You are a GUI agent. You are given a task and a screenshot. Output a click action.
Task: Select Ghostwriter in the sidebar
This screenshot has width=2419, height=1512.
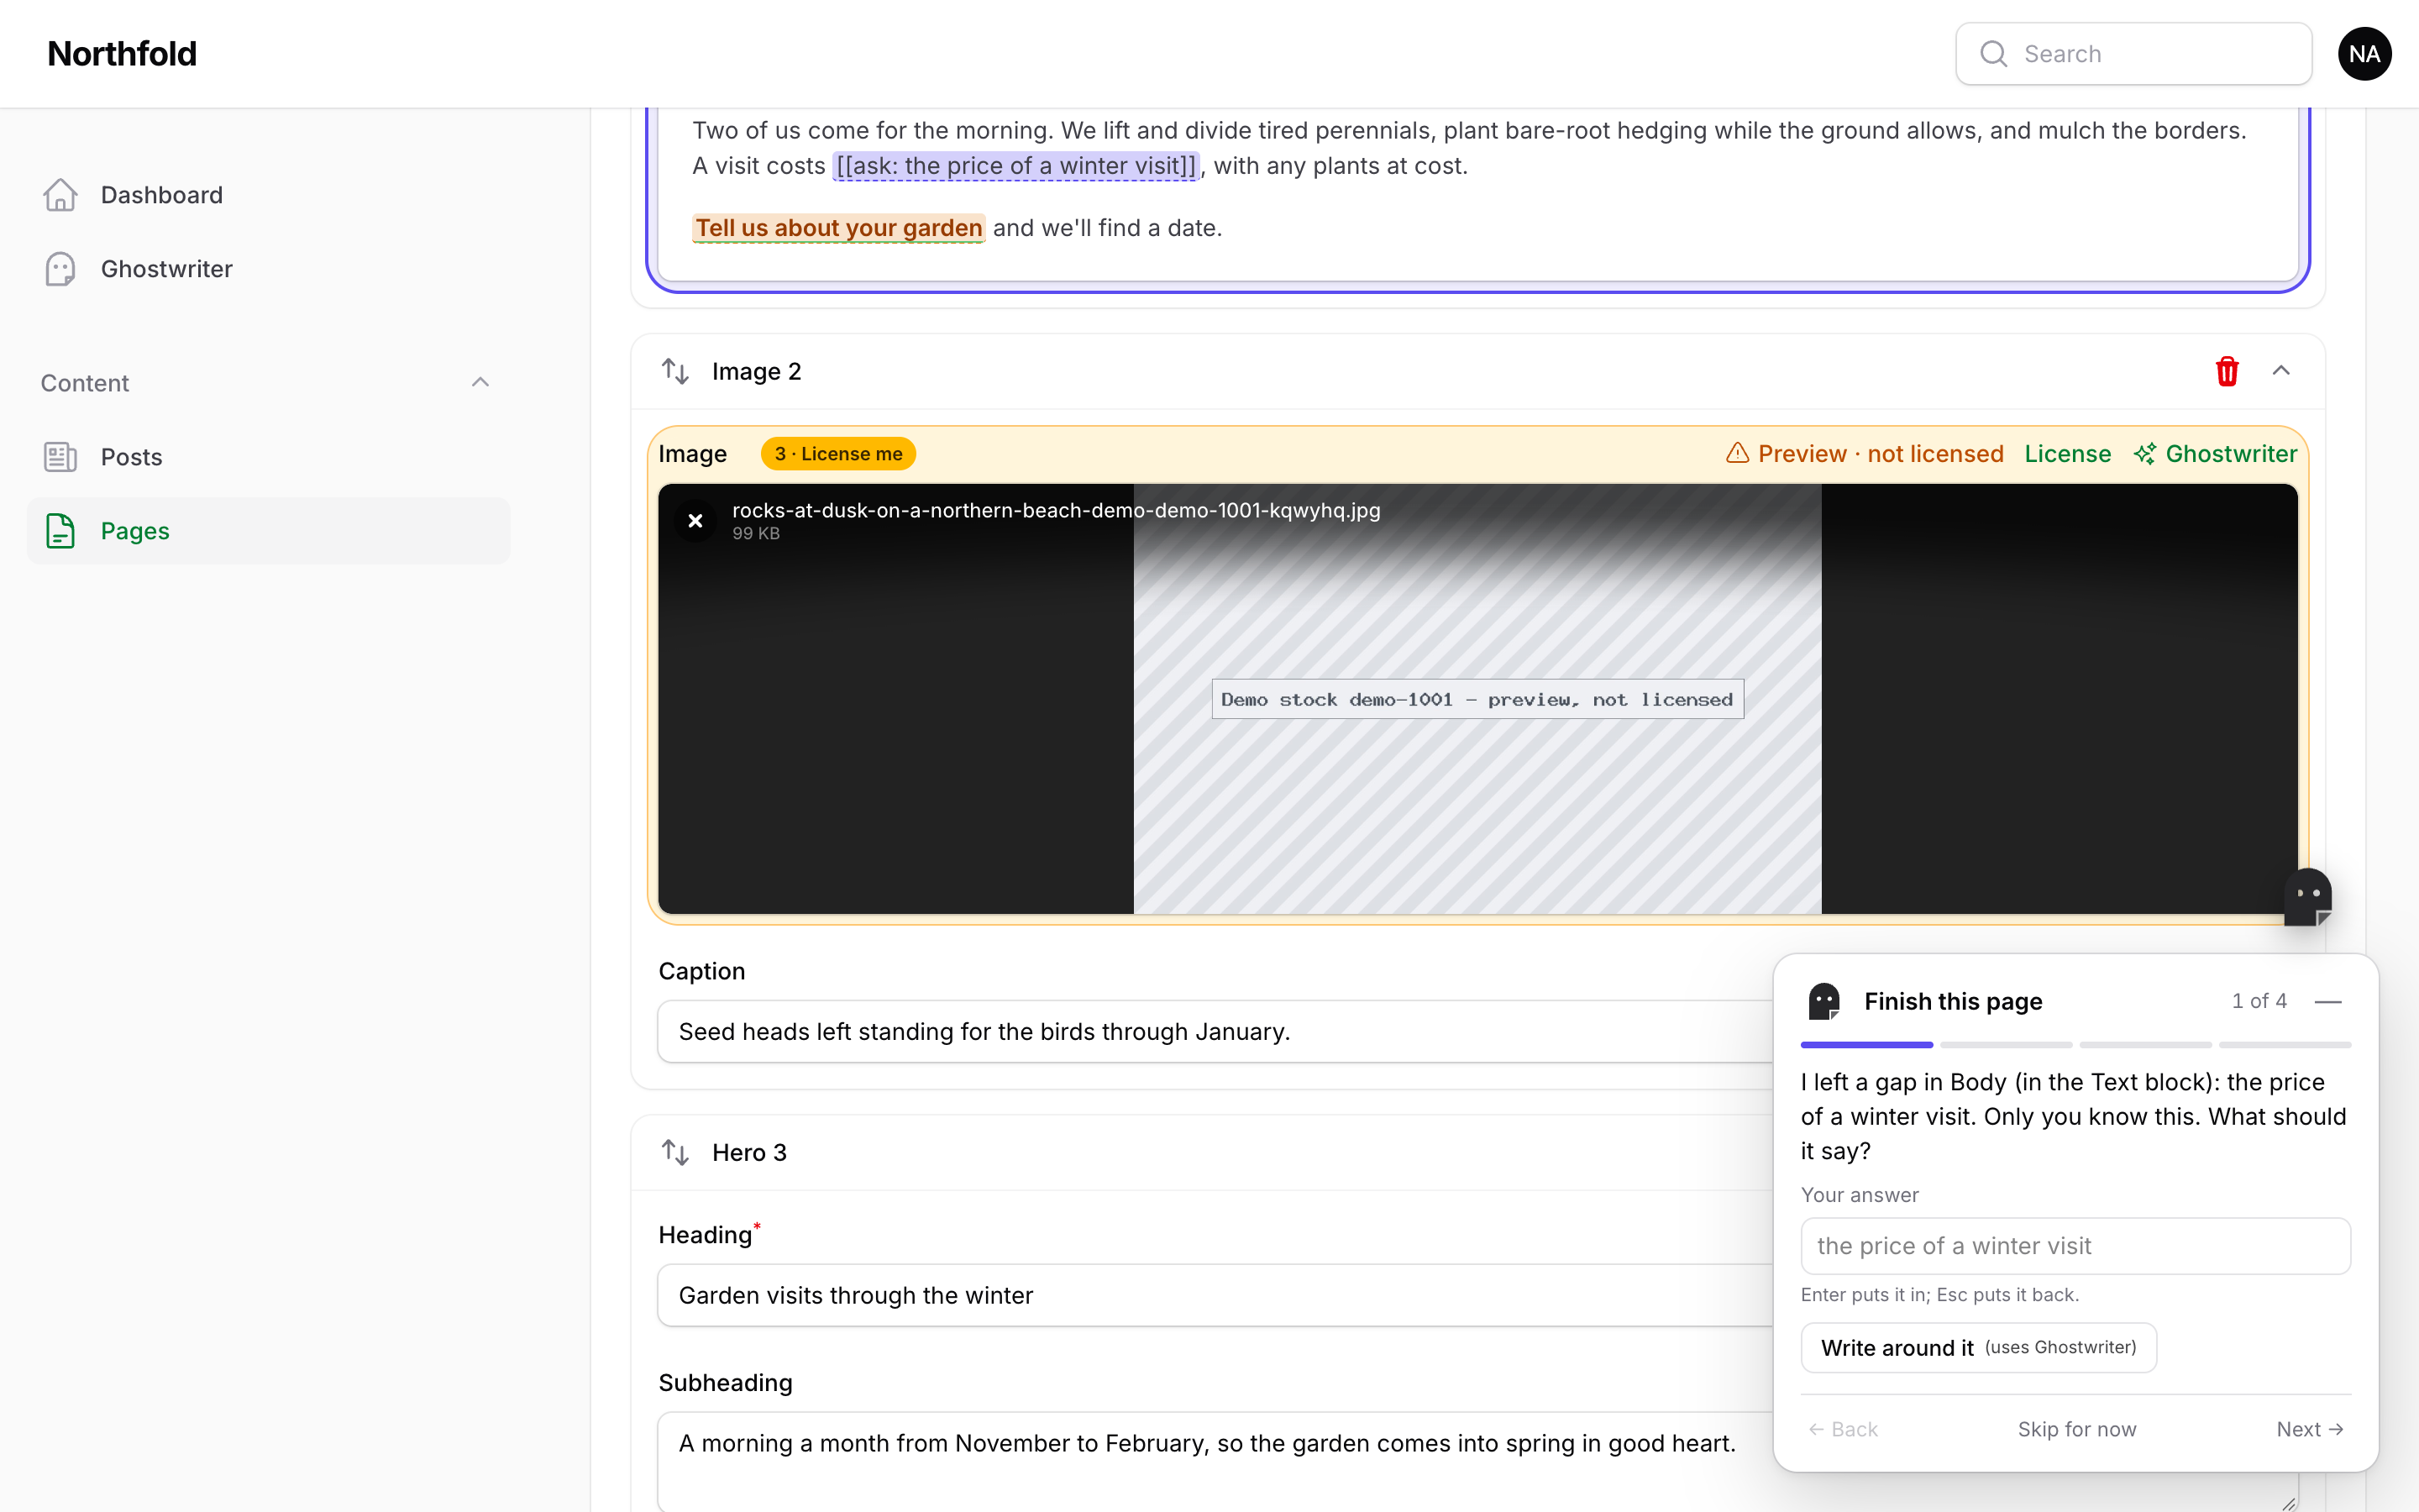[x=269, y=269]
